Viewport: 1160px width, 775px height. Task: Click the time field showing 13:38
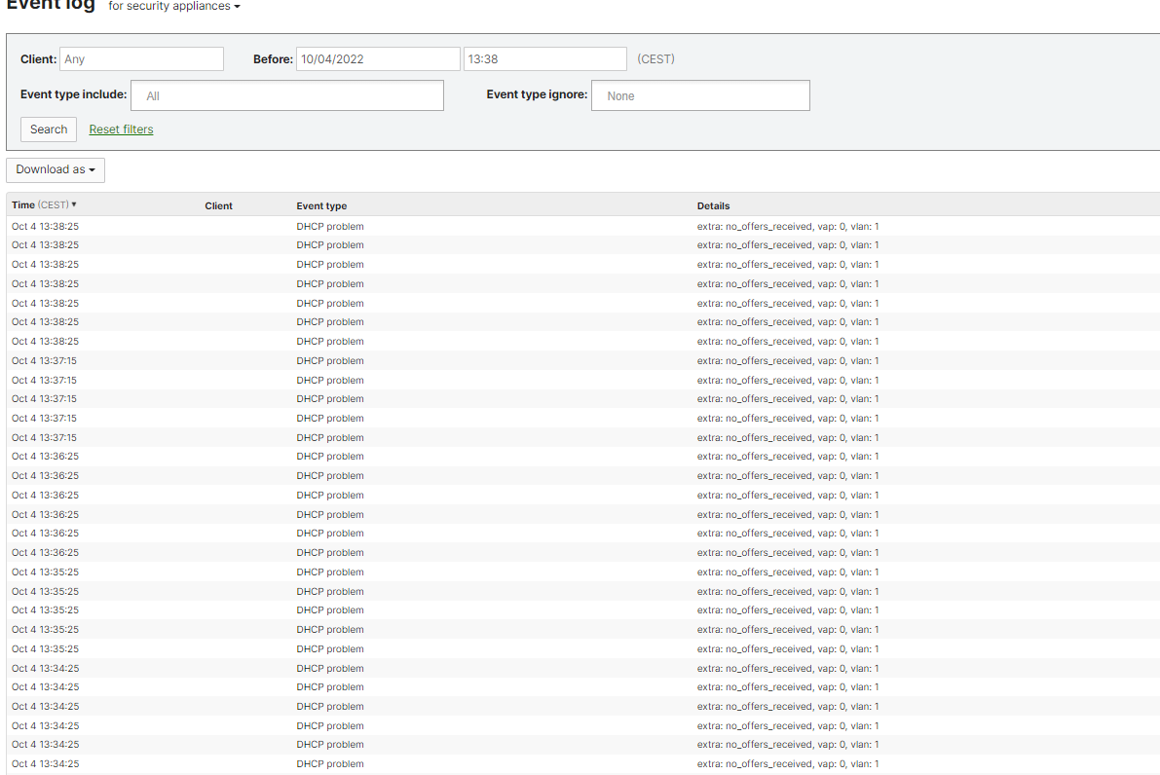coord(544,58)
